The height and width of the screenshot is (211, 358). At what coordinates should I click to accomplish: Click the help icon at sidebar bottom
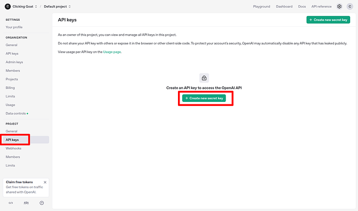click(42, 203)
